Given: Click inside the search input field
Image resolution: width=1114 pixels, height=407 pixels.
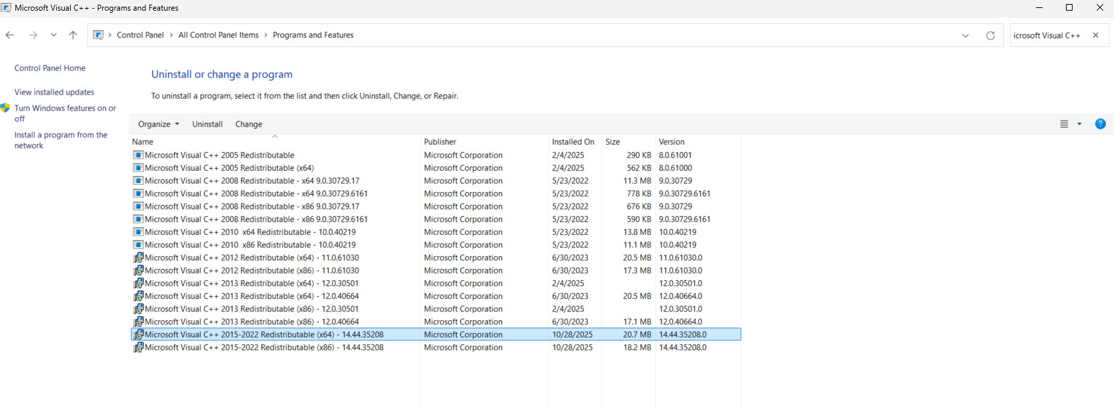Looking at the screenshot, I should point(1047,35).
